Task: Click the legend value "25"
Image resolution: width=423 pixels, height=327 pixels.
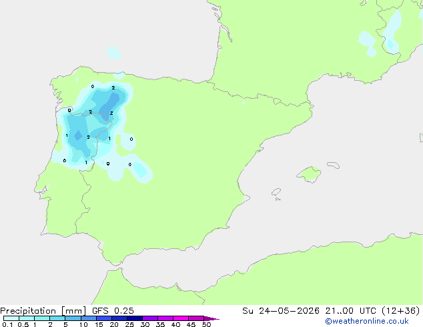Action: point(129,324)
